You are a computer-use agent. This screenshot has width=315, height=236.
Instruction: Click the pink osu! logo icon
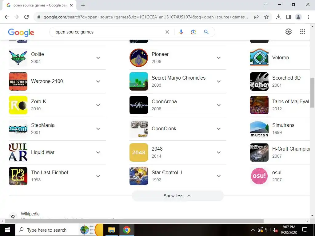pyautogui.click(x=259, y=176)
